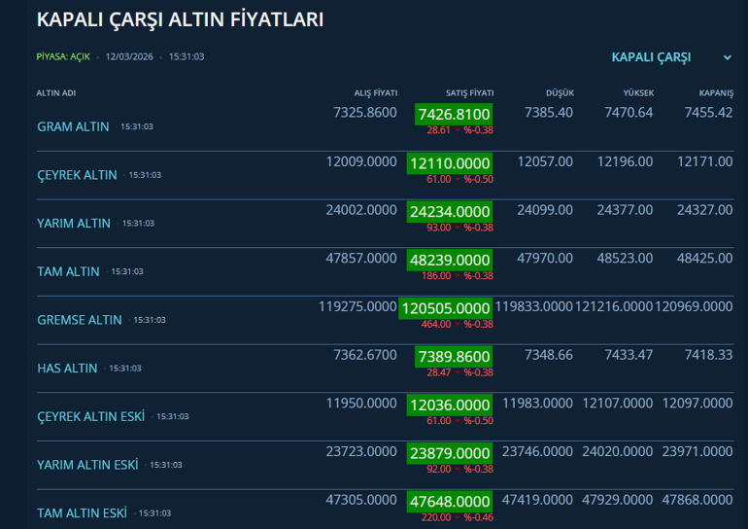The width and height of the screenshot is (748, 529).
Task: Click the dropdown chevron next to Kapalı Çarşı
Action: click(x=728, y=58)
